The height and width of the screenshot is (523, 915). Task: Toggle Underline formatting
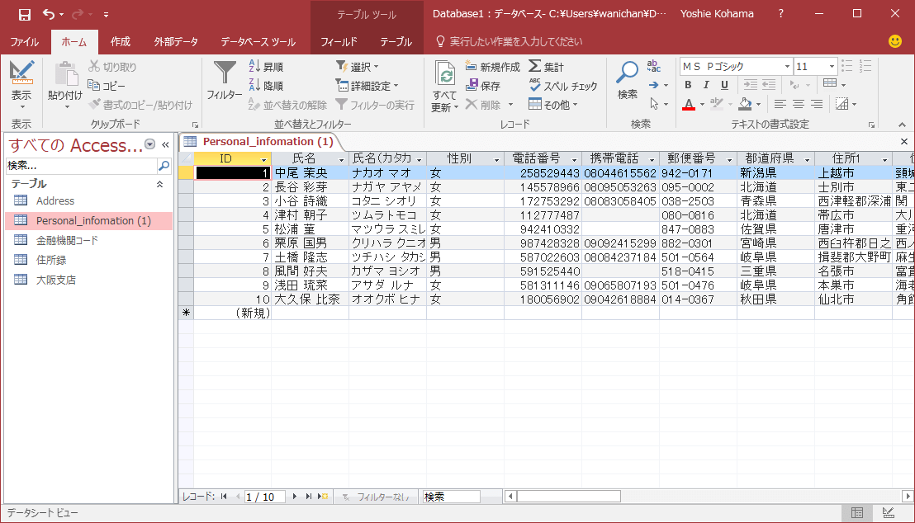click(x=724, y=85)
